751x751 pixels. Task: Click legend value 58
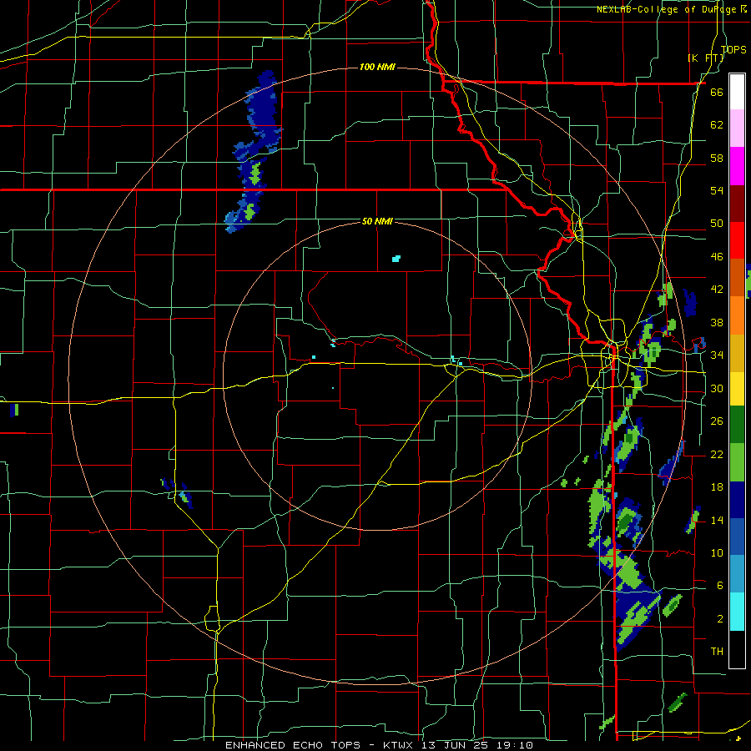pyautogui.click(x=717, y=158)
